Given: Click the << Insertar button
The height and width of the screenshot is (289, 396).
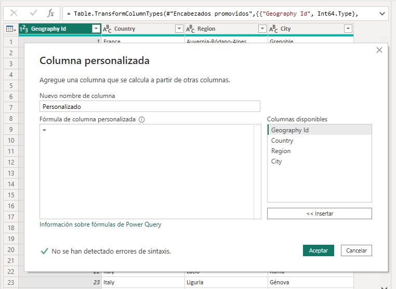Looking at the screenshot, I should tap(320, 213).
